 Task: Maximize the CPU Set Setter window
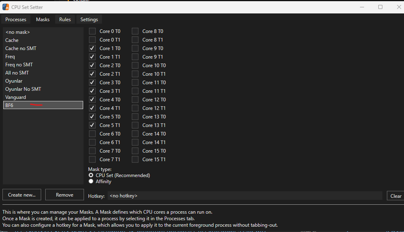click(x=380, y=7)
